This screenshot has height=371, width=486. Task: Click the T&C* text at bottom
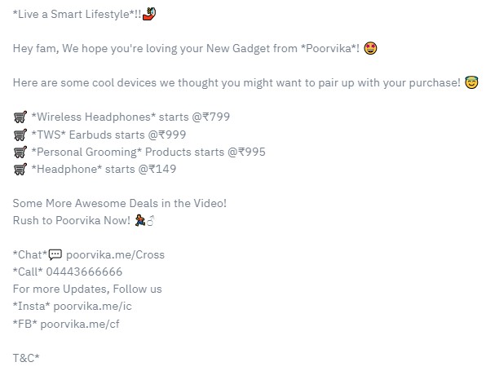(x=26, y=358)
